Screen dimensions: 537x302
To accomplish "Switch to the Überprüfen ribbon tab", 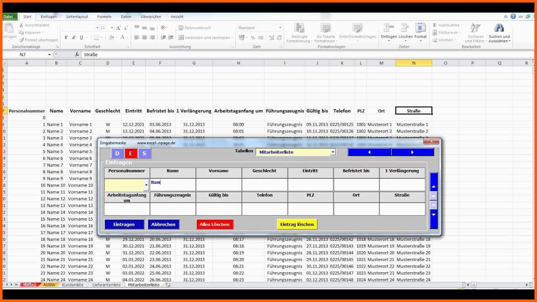I will (x=151, y=17).
